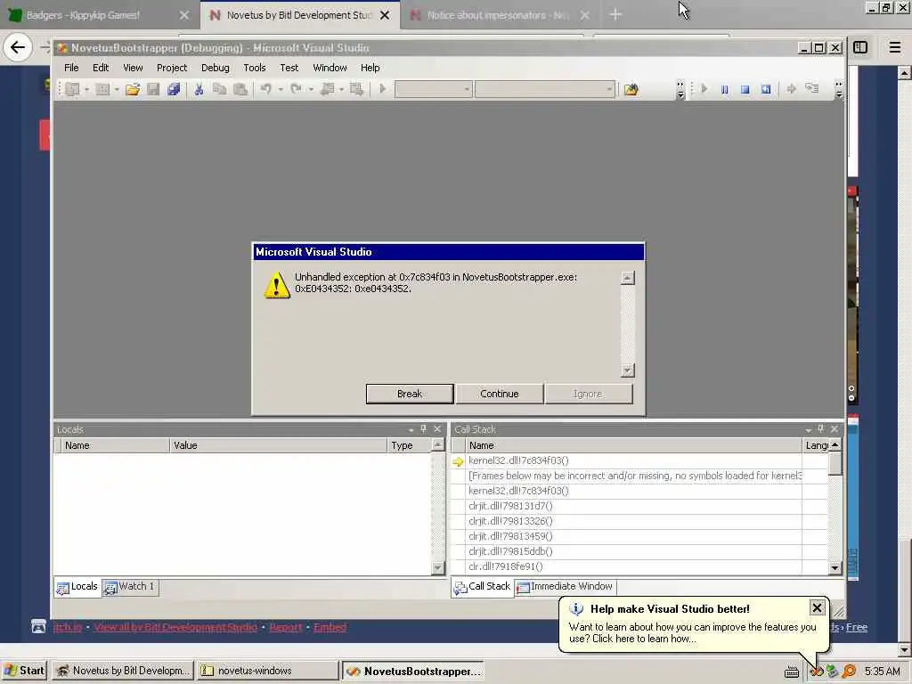Viewport: 912px width, 684px height.
Task: Switch to the Immediate Window tab
Action: tap(565, 587)
